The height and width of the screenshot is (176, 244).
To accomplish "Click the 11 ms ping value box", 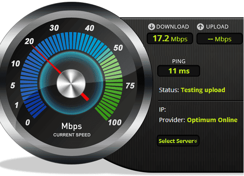I will coord(179,71).
